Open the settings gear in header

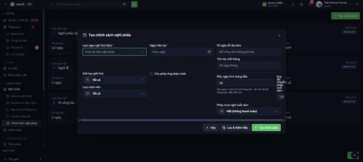coord(301,4)
